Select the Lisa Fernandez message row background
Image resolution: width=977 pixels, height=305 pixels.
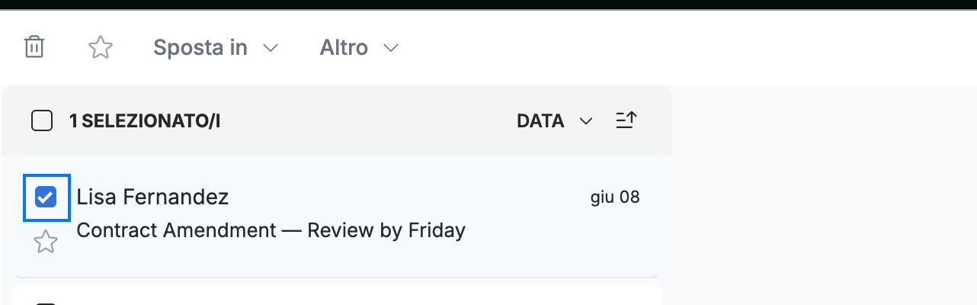coord(336,220)
